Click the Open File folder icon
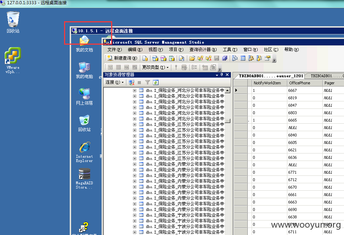344x235 pixels. [x=192, y=58]
